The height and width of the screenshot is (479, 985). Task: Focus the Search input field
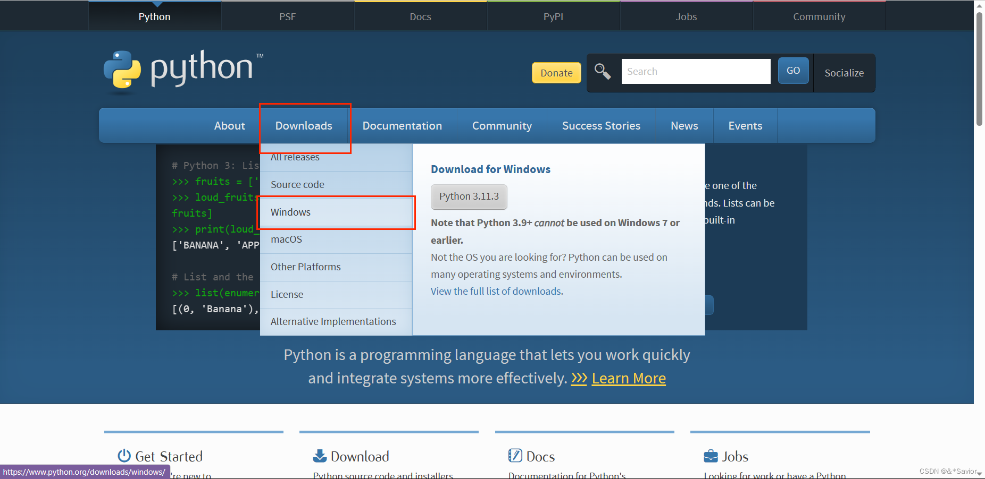pyautogui.click(x=696, y=71)
